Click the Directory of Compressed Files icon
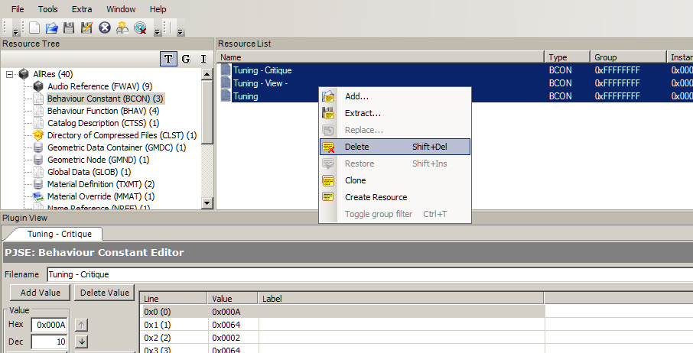The height and width of the screenshot is (353, 693). click(x=37, y=135)
